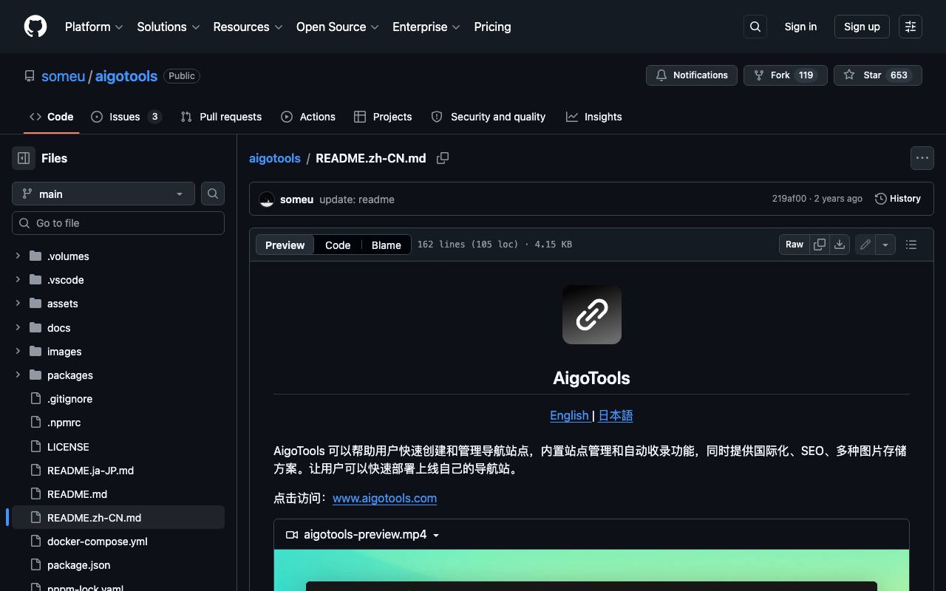The image size is (946, 591).
Task: Click Sign in
Action: click(800, 27)
